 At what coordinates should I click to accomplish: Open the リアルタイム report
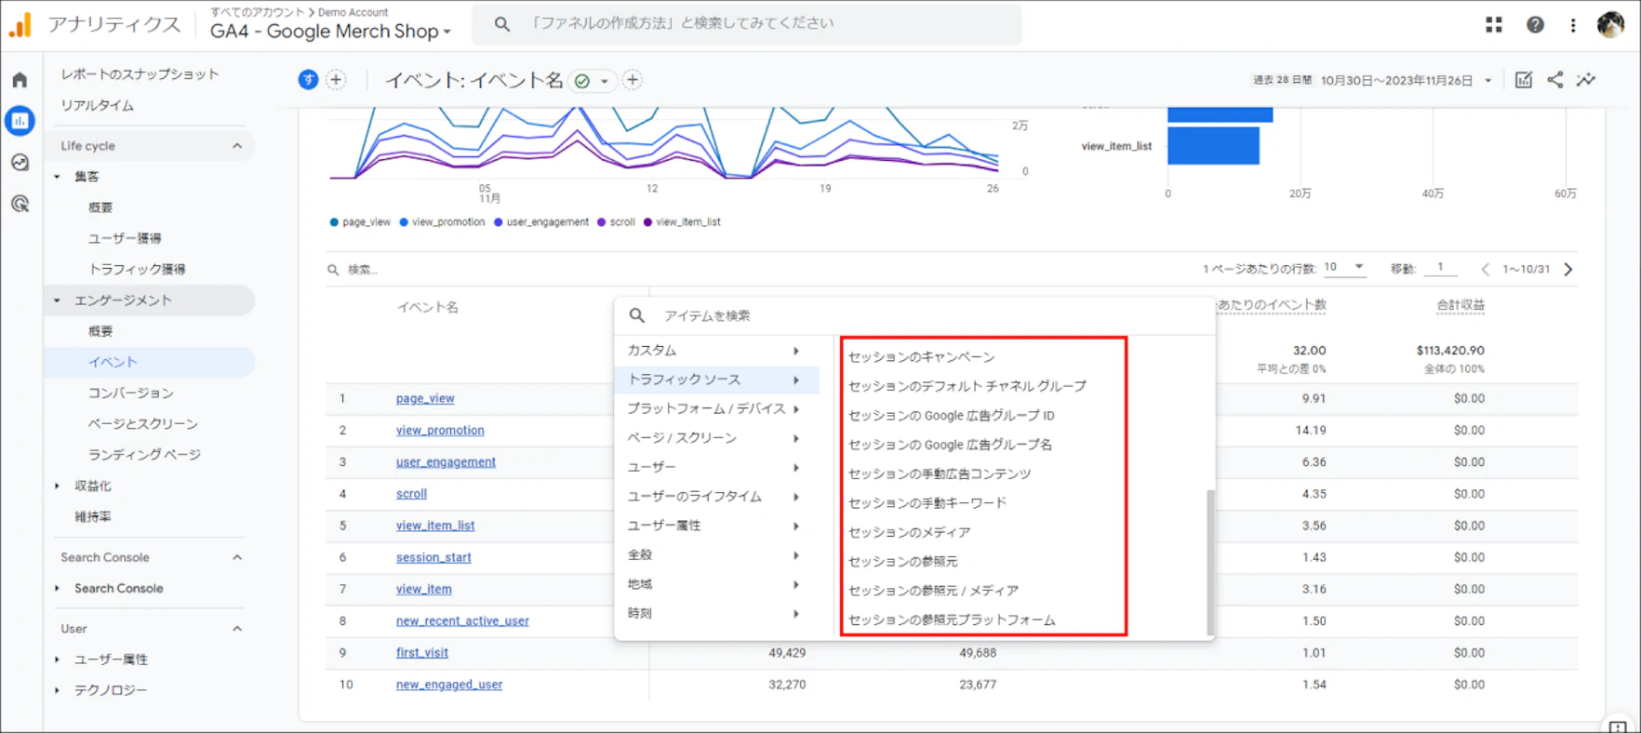(x=98, y=106)
